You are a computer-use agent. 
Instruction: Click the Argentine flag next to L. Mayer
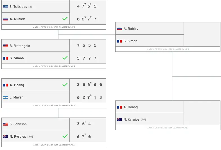pyautogui.click(x=6, y=97)
